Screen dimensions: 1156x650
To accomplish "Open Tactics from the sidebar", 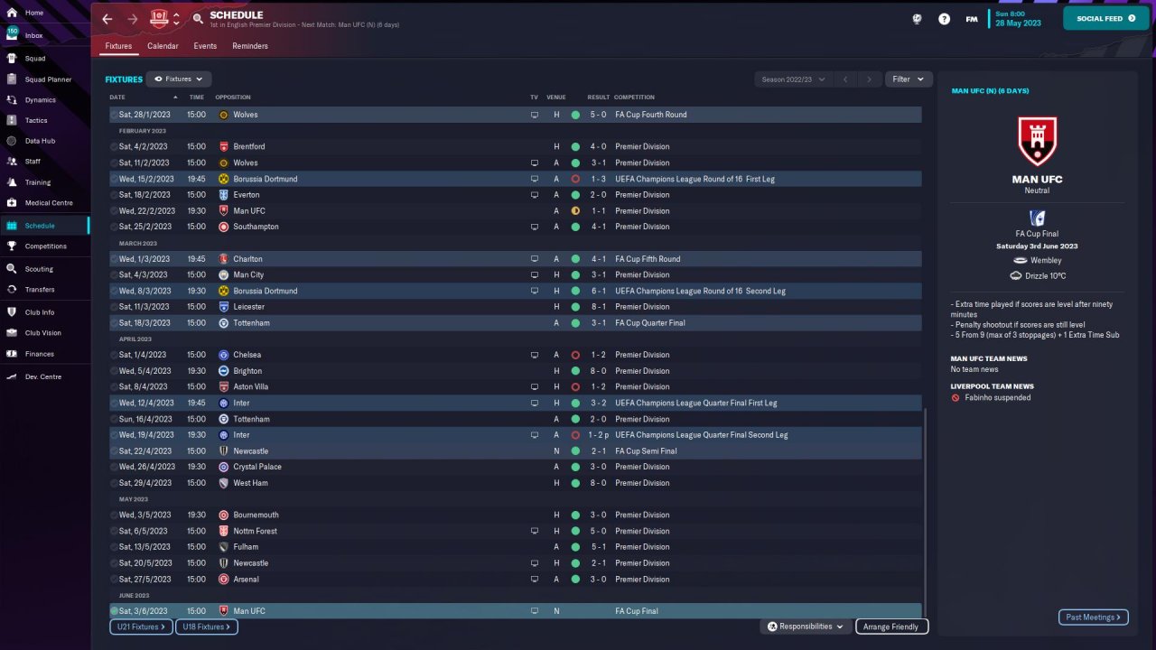I will click(36, 121).
